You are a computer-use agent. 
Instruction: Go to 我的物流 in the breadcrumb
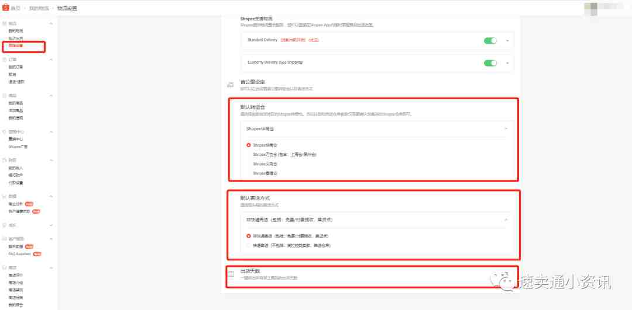click(x=39, y=8)
